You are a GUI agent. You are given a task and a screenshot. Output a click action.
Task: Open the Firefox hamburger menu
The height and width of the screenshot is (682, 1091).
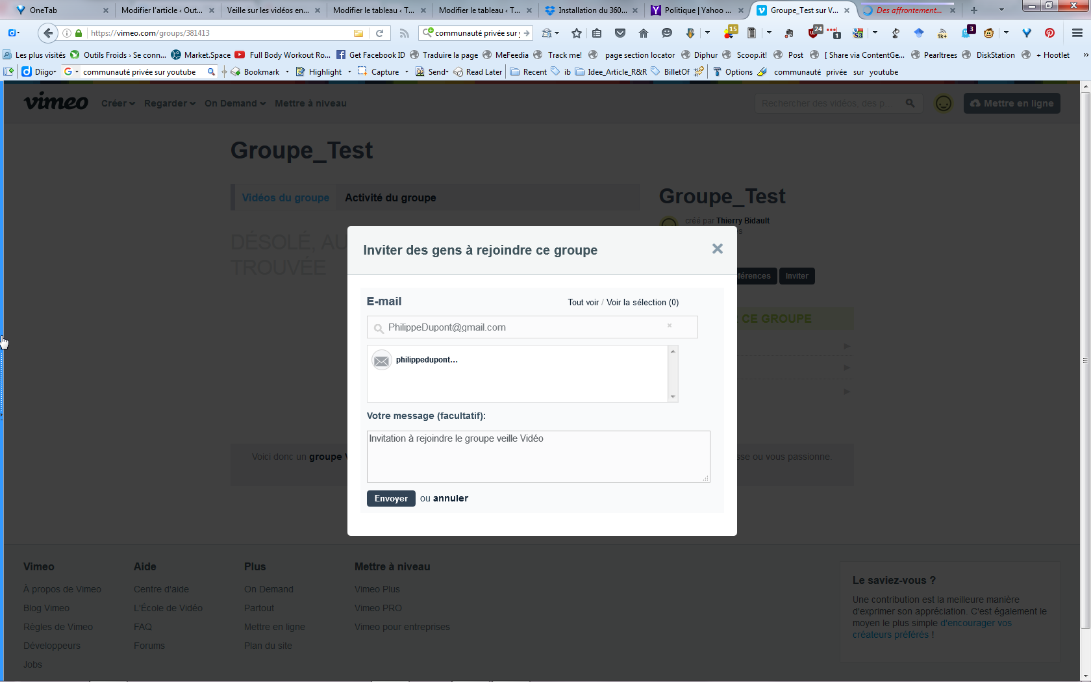click(x=1077, y=33)
